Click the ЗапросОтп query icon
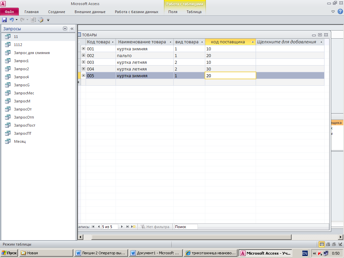Screen dimensions: 344x258 pos(8,117)
